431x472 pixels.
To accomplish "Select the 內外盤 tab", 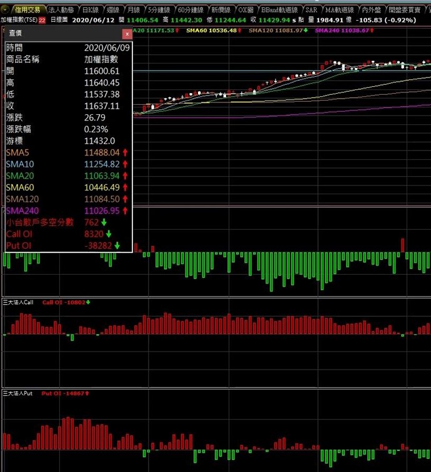I will [371, 10].
